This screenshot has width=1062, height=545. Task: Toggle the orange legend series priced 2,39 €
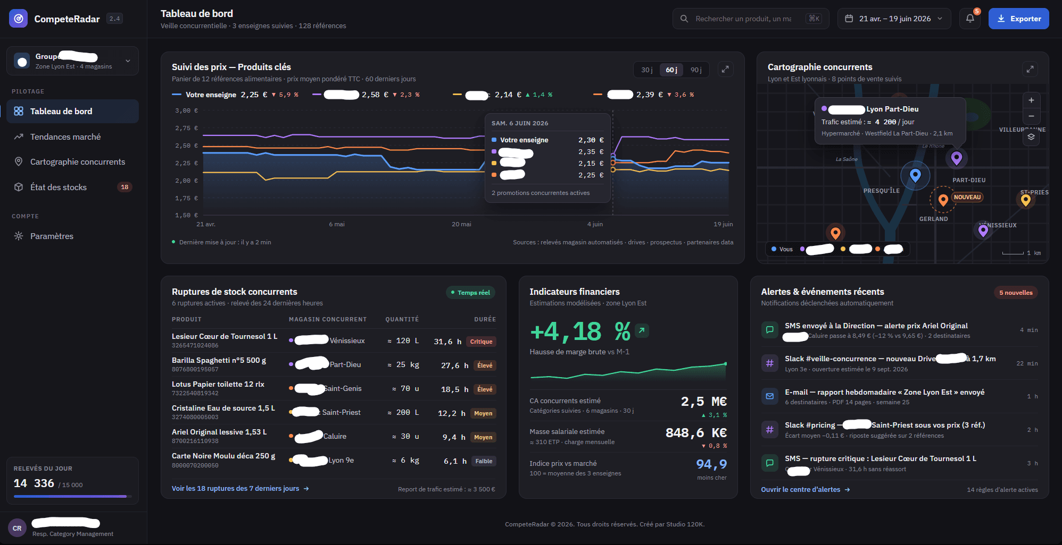(x=644, y=95)
